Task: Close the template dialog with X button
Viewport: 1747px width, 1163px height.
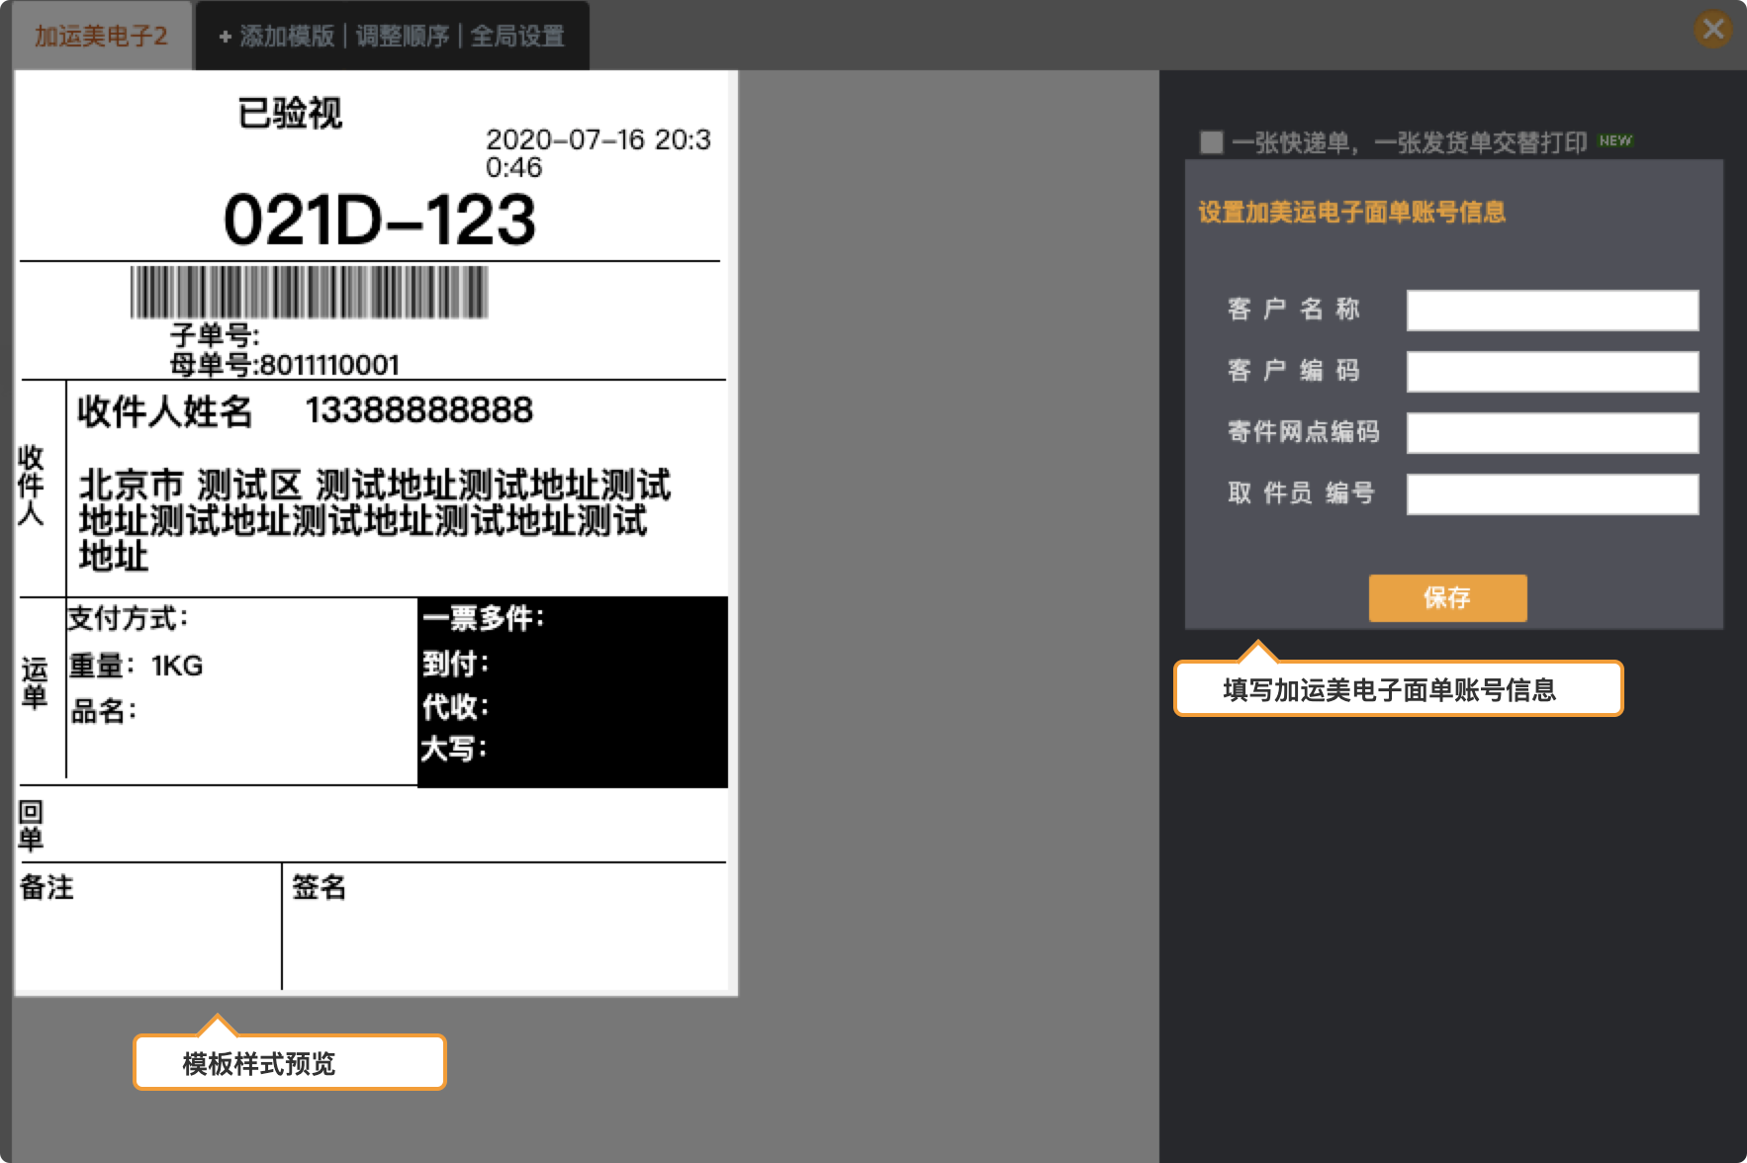Action: point(1713,29)
